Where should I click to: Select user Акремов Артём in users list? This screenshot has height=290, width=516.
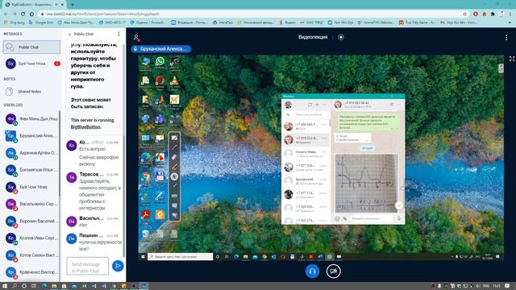click(x=31, y=153)
